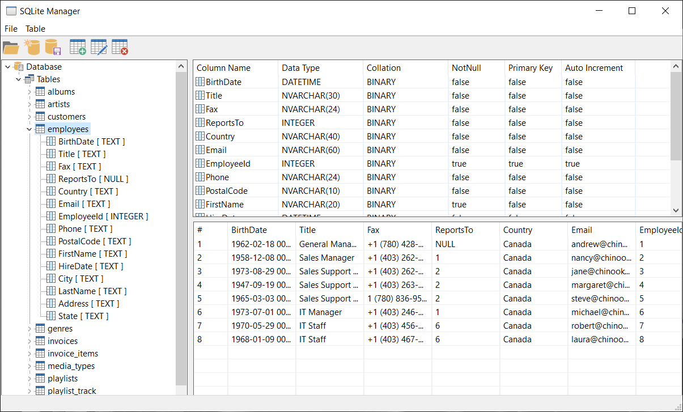683x412 pixels.
Task: Click the ReportsTo header in data grid
Action: (465, 230)
